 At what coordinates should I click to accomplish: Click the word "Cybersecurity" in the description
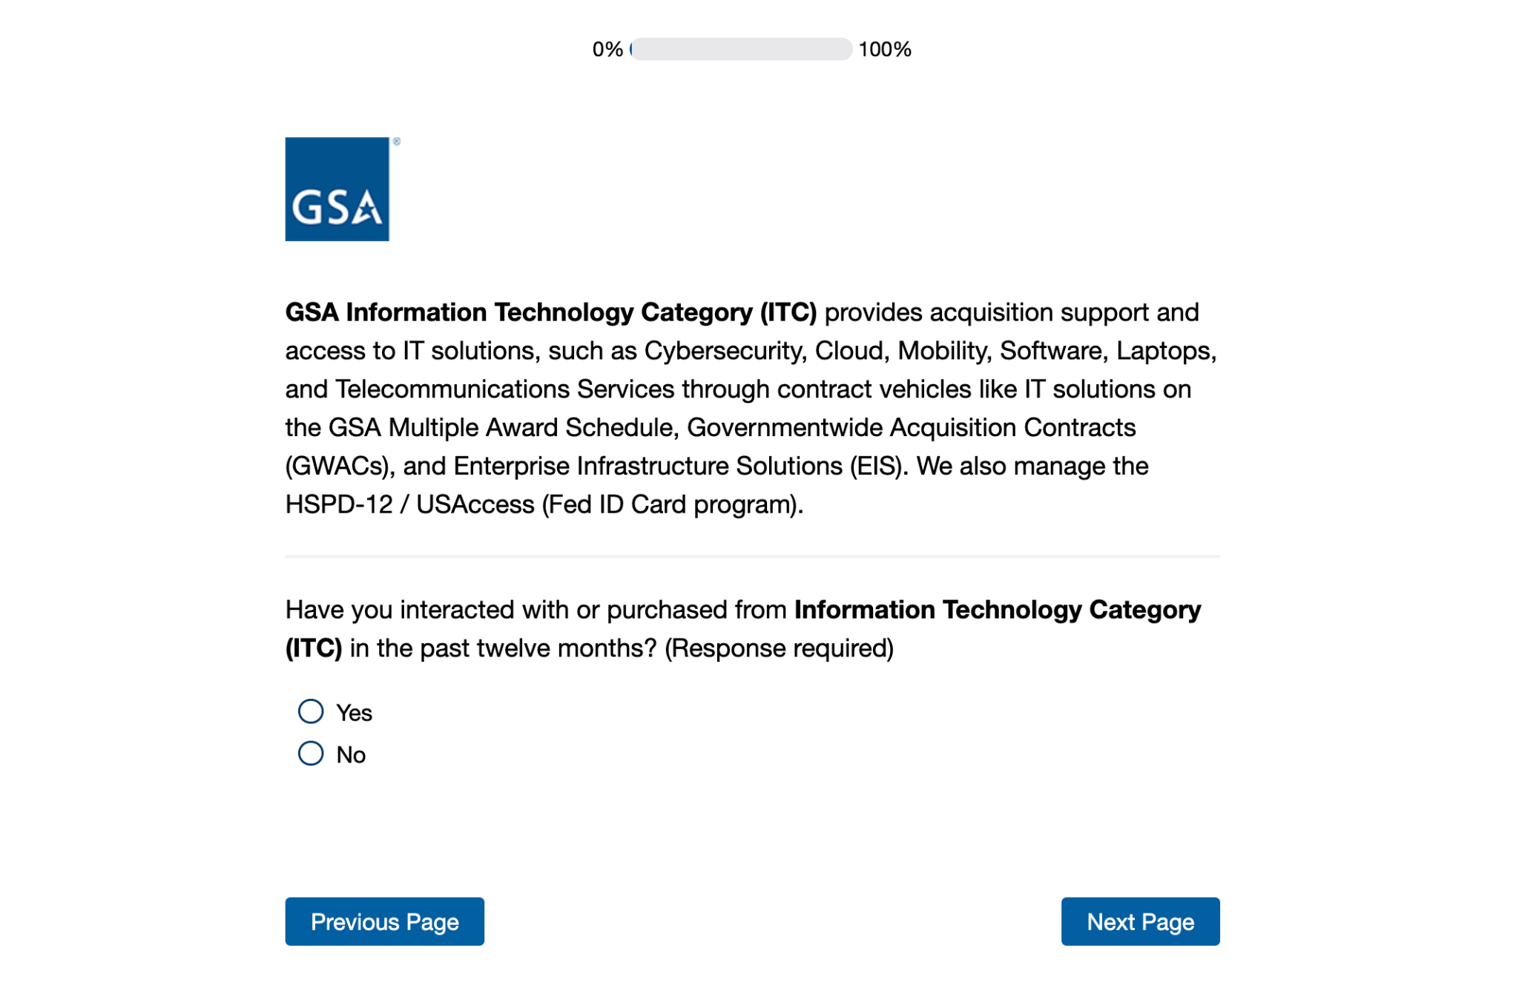click(x=725, y=351)
